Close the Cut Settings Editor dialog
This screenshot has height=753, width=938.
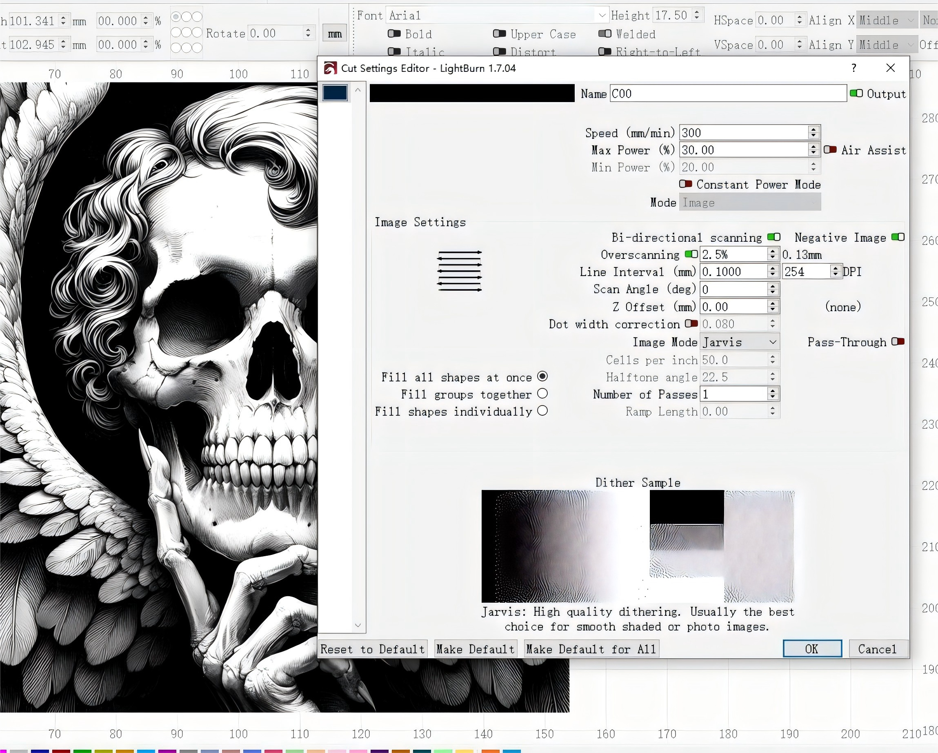891,68
